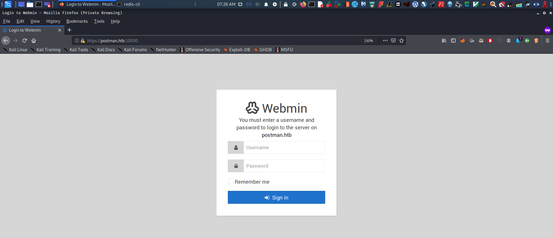Viewport: 553px width, 238px height.
Task: Open the View menu
Action: click(35, 21)
